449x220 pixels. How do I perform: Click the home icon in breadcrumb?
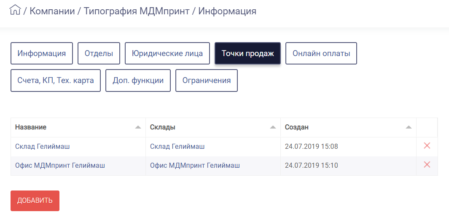tap(15, 10)
